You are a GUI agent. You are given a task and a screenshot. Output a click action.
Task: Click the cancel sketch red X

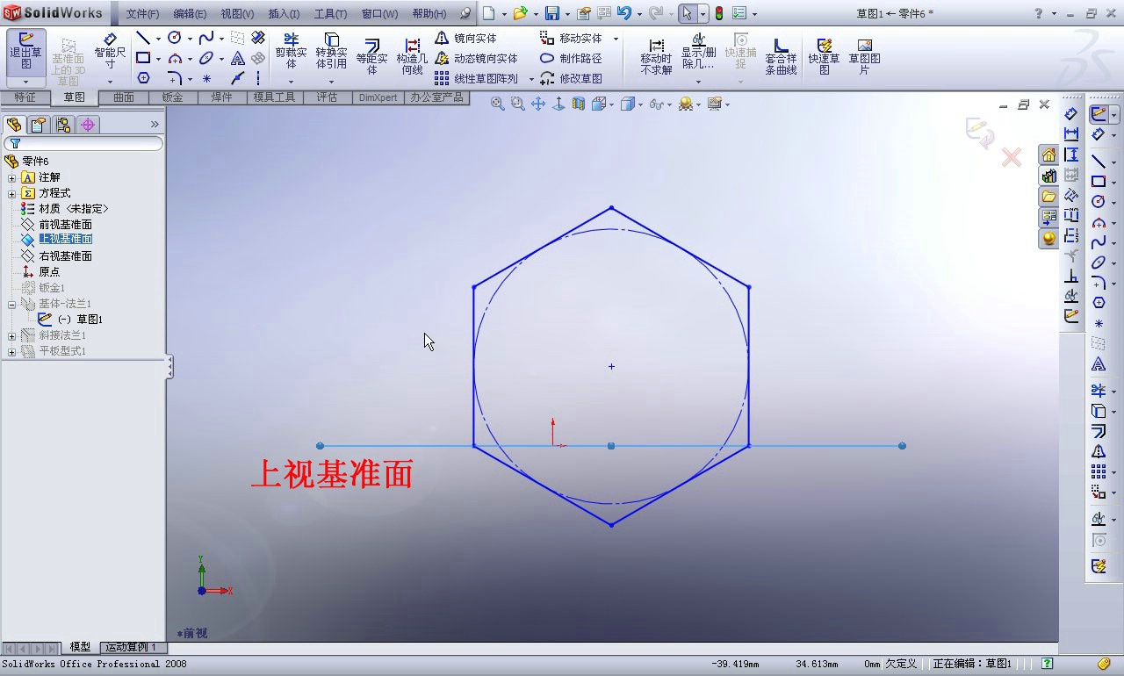click(x=1012, y=157)
